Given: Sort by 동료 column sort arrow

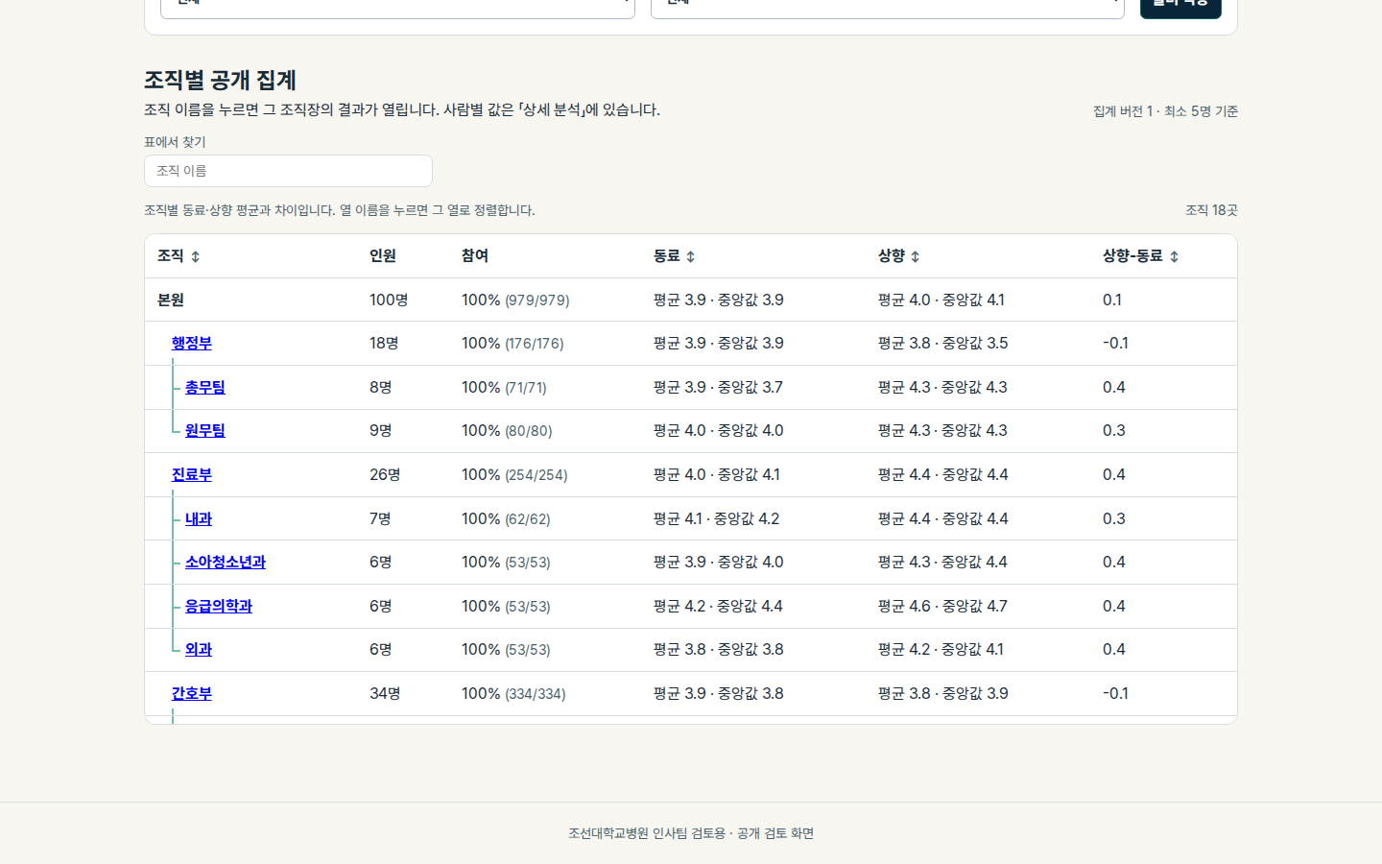Looking at the screenshot, I should point(690,256).
